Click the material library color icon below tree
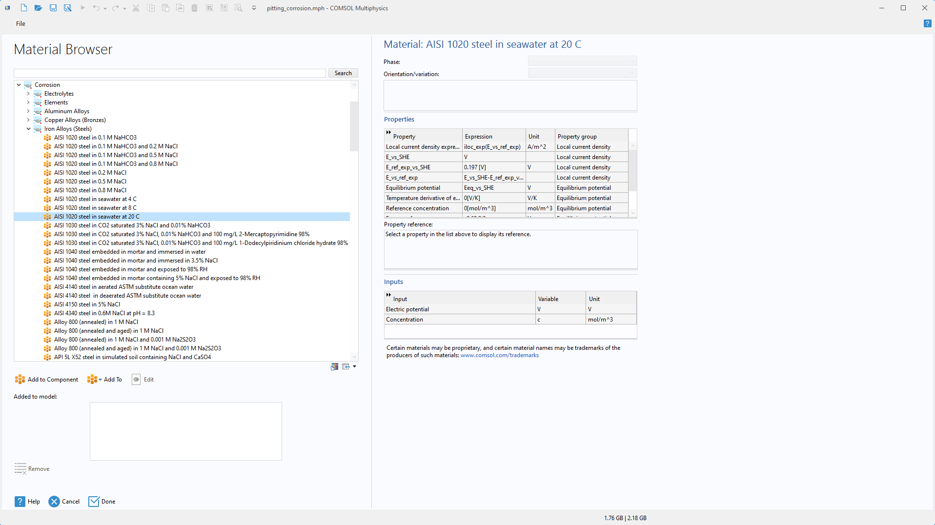The height and width of the screenshot is (525, 935). (x=334, y=366)
